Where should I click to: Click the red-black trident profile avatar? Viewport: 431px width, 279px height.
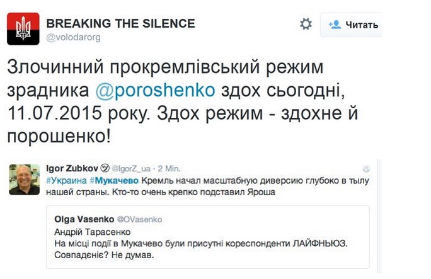tap(23, 30)
